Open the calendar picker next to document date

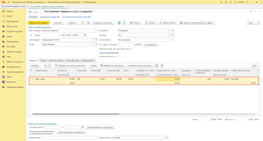85,35
